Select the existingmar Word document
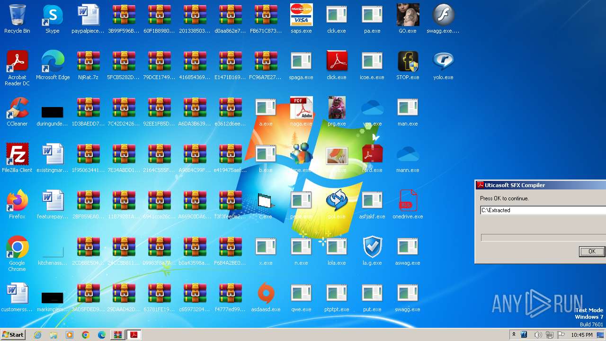The image size is (606, 341). 53,154
